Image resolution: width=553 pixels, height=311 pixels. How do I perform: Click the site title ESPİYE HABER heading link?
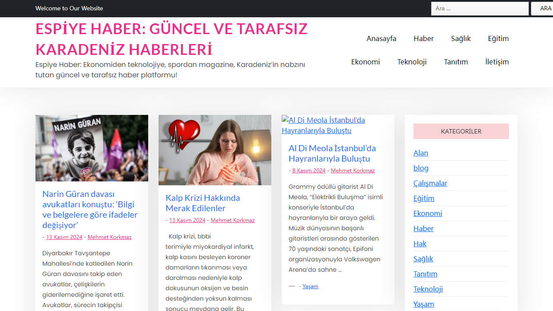172,39
